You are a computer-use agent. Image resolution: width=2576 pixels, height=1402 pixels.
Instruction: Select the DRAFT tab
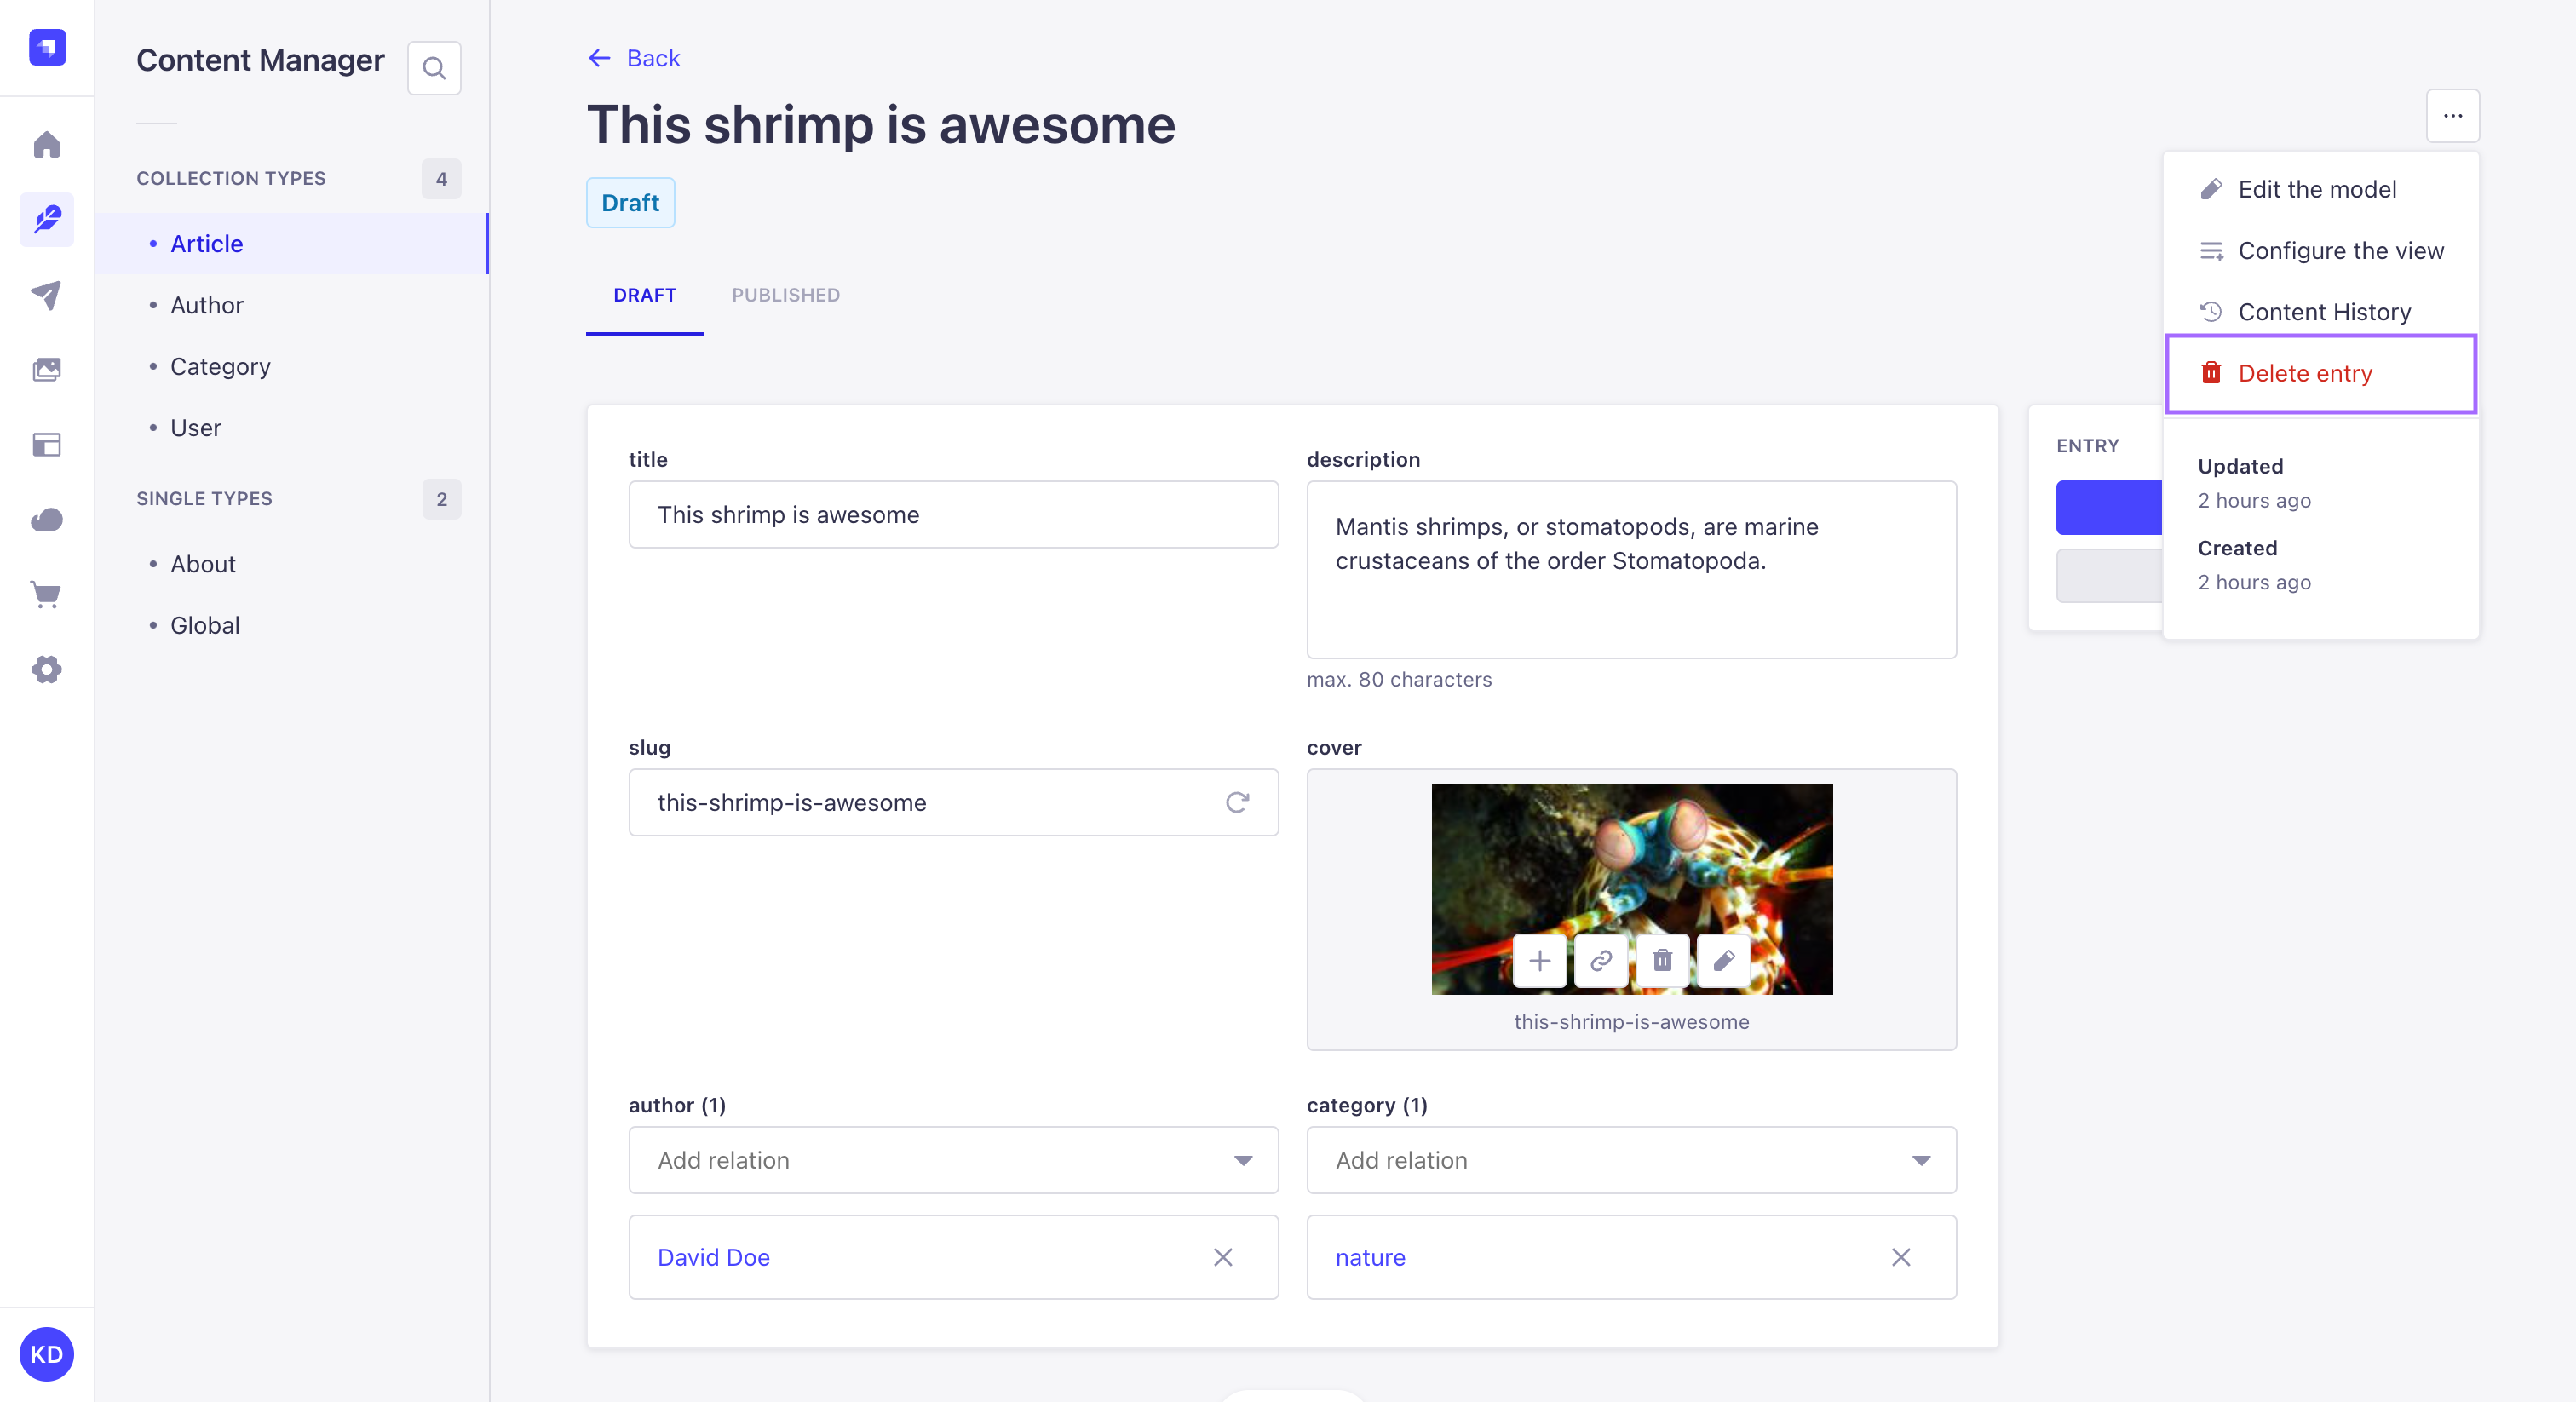[644, 294]
